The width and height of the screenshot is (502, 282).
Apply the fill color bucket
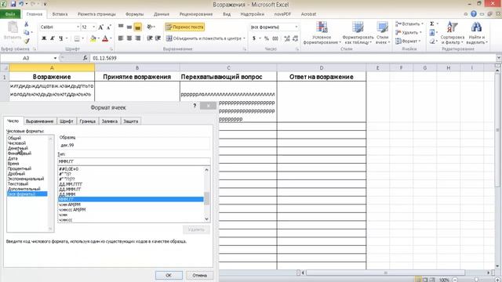93,38
